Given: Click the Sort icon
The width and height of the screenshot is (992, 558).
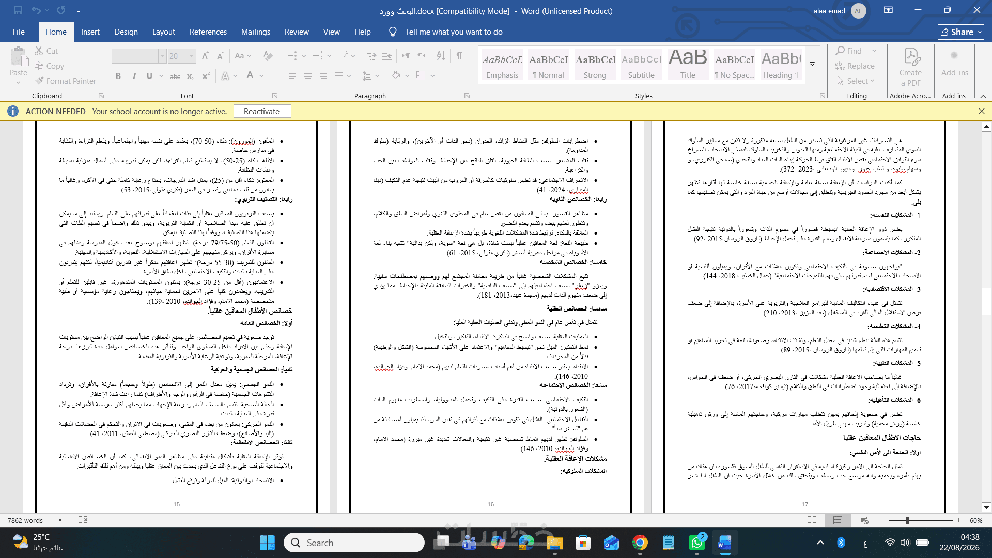Looking at the screenshot, I should coord(441,56).
